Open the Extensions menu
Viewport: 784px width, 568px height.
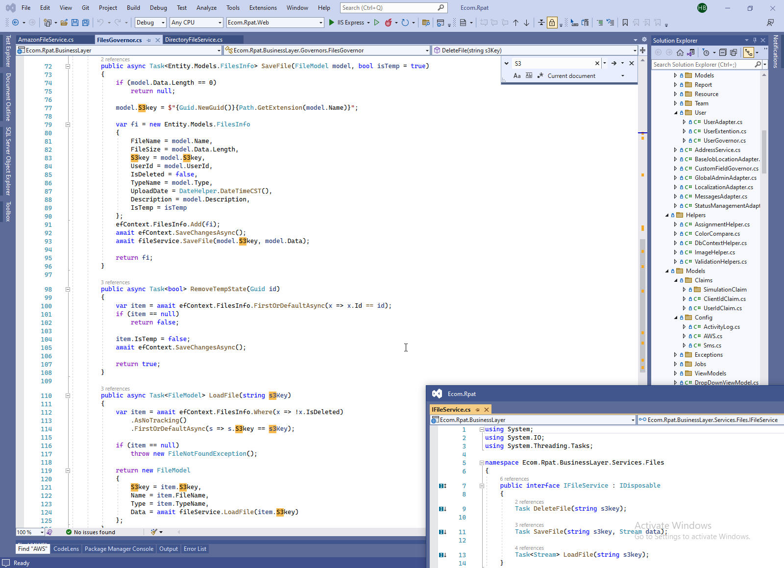click(x=263, y=8)
